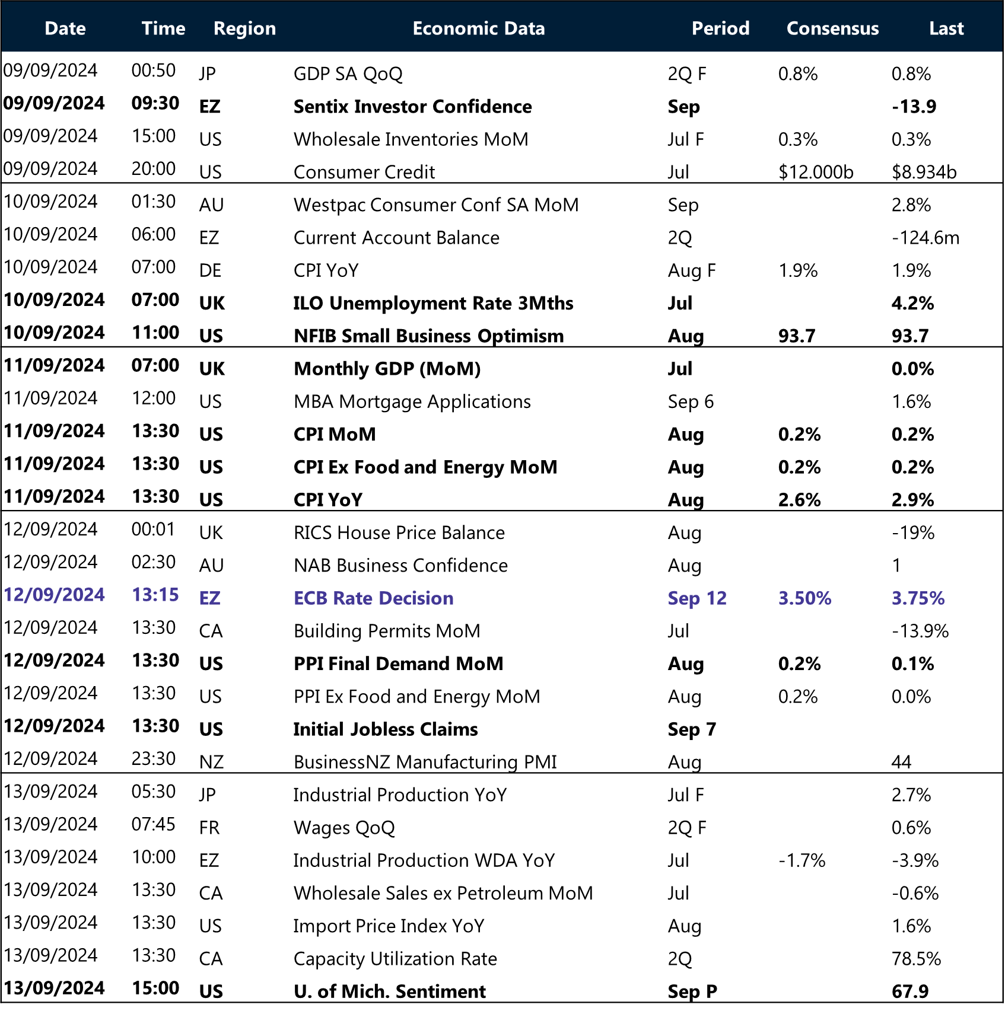Click the Economic Data column header
This screenshot has width=1005, height=1014.
[x=479, y=28]
